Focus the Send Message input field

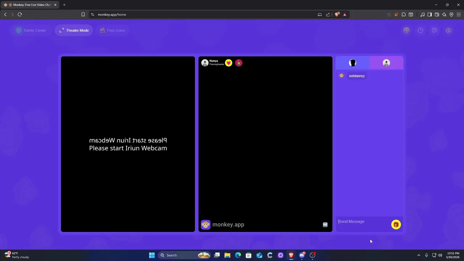coord(363,221)
